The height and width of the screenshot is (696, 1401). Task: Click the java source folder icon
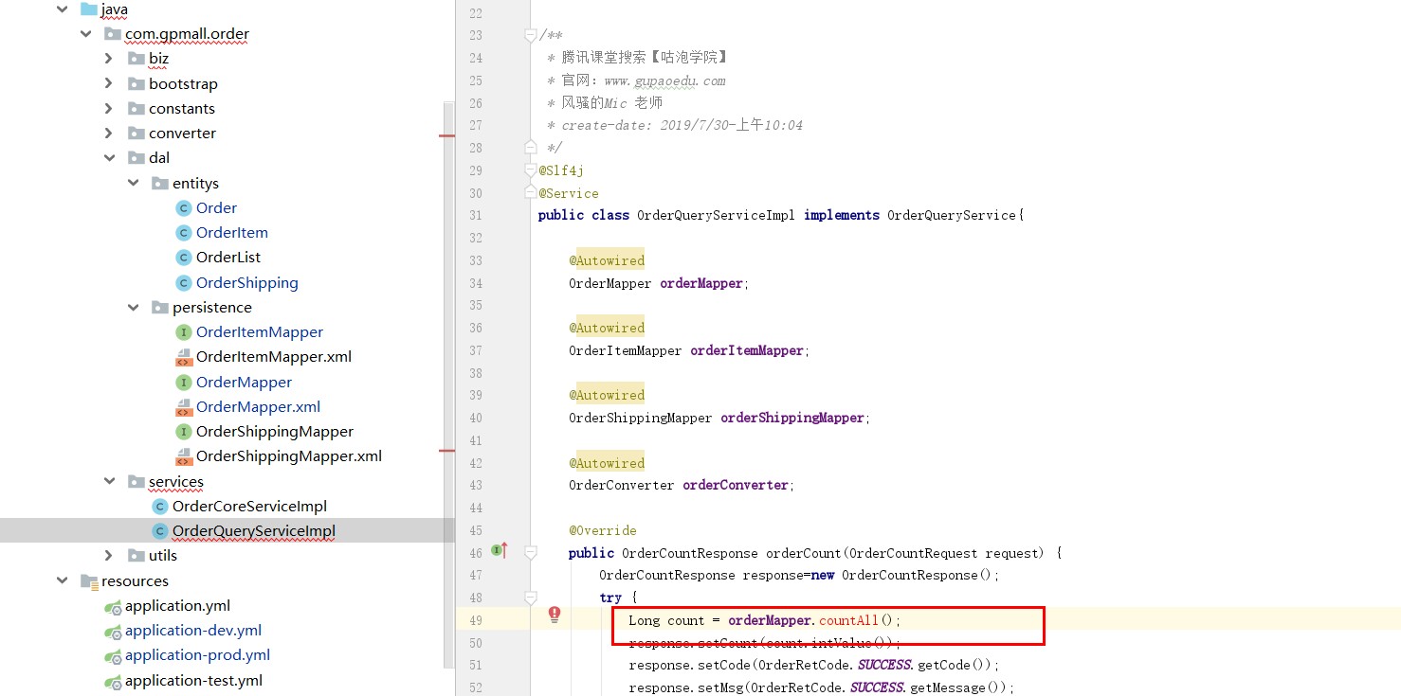pos(89,9)
